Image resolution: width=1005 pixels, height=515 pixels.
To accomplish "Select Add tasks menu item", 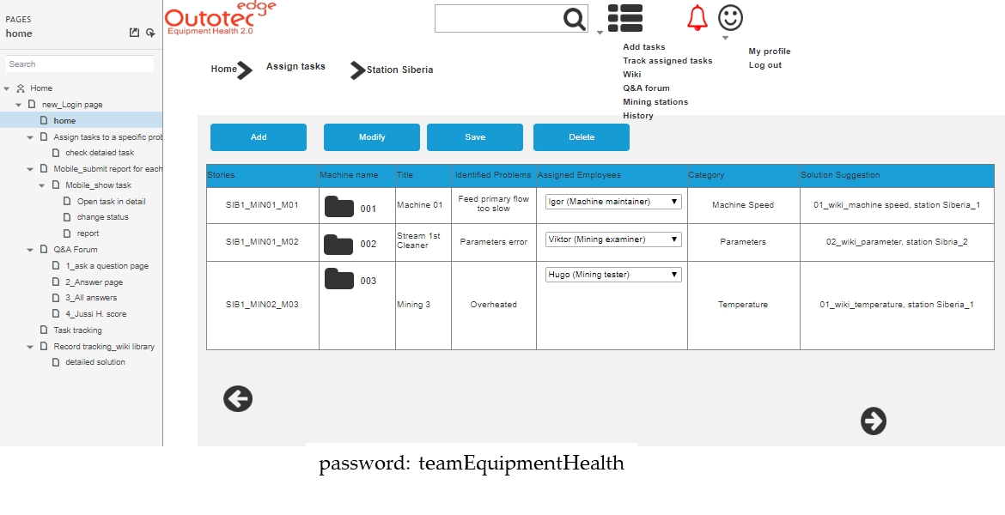I will (x=643, y=46).
